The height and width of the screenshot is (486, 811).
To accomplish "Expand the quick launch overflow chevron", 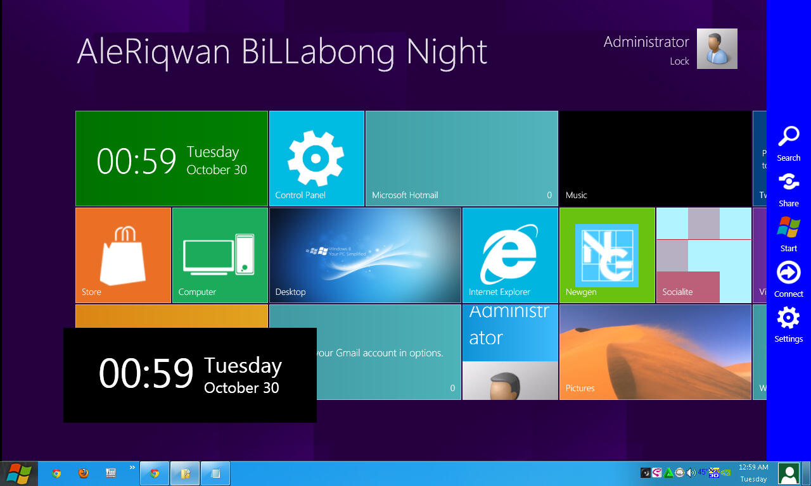I will [132, 468].
